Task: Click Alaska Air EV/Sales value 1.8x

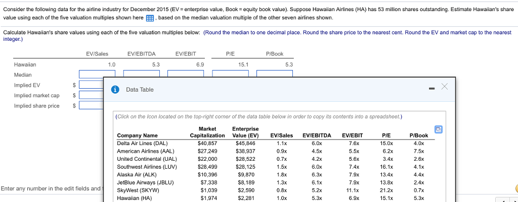Action: (x=281, y=175)
